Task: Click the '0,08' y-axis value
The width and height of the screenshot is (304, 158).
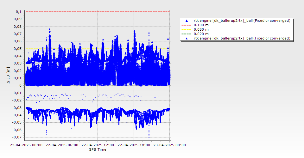Action: (x=18, y=27)
